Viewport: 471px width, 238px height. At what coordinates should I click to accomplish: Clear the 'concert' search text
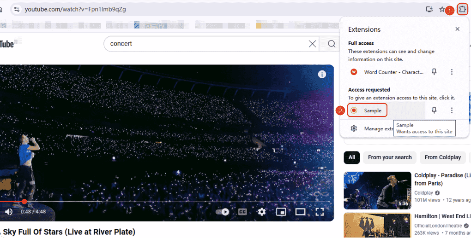point(313,44)
